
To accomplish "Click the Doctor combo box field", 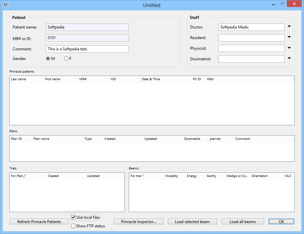I will coord(252,27).
